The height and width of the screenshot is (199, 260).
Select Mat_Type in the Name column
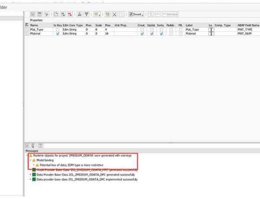click(37, 29)
